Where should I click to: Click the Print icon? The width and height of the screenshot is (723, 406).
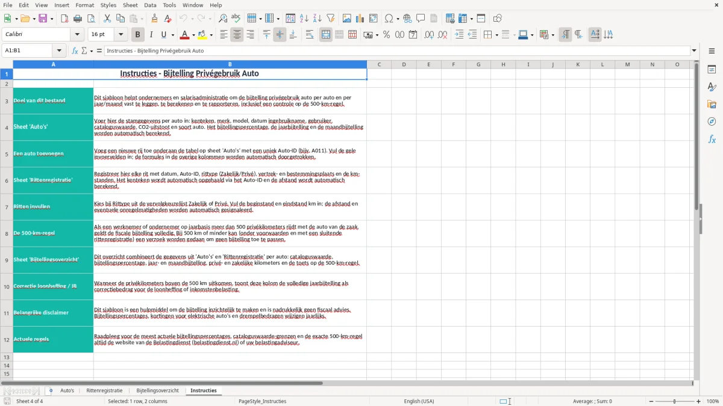(x=78, y=19)
